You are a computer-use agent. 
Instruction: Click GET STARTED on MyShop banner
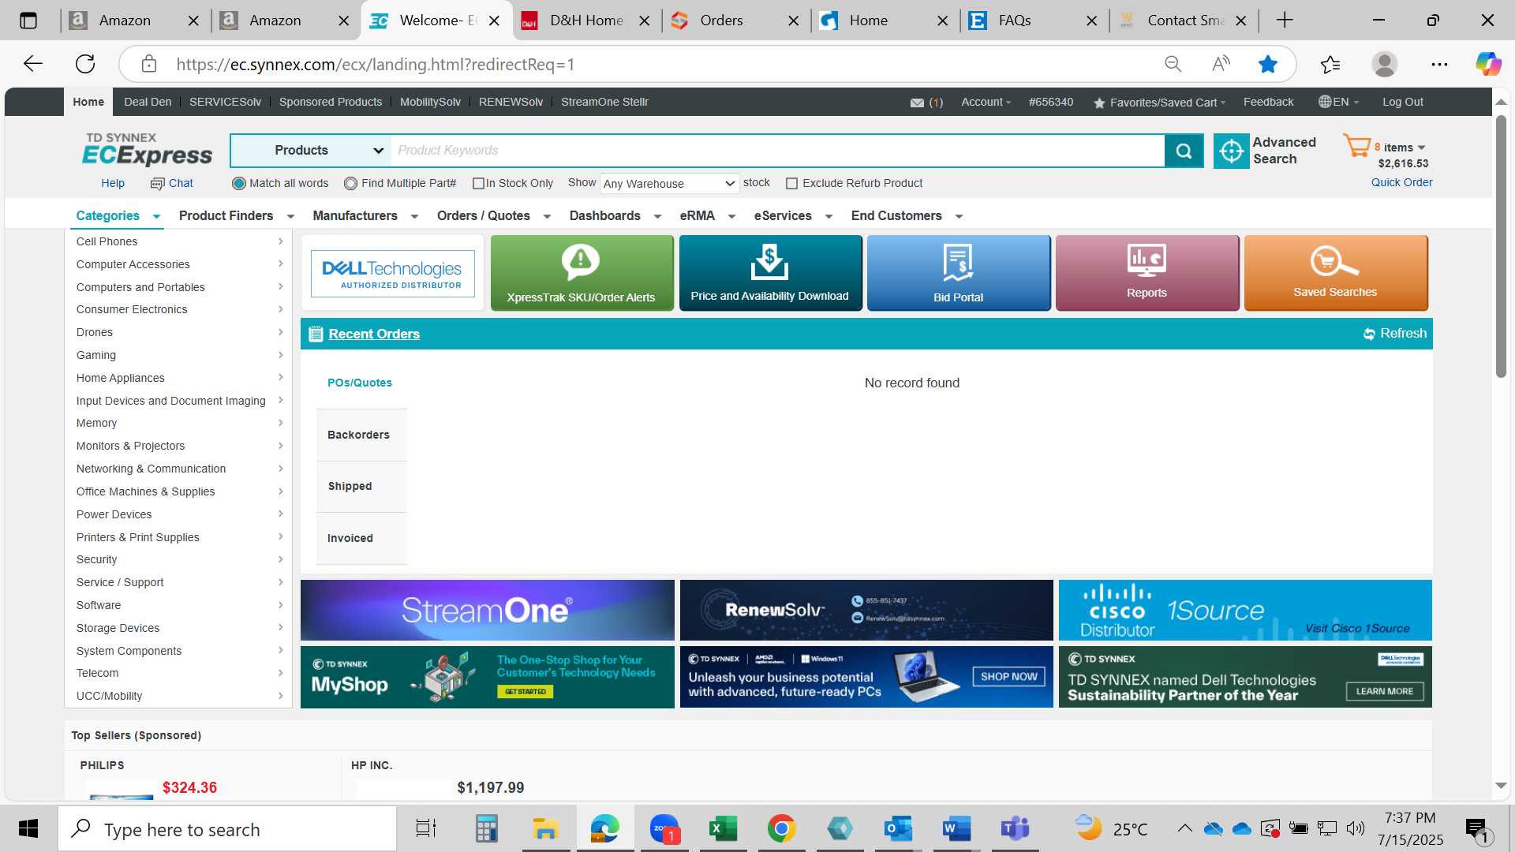(x=525, y=692)
